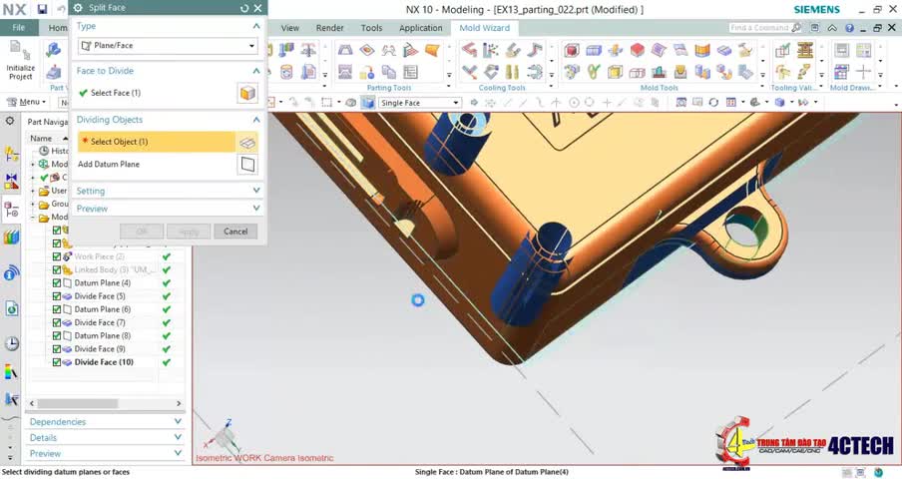The height and width of the screenshot is (479, 902).
Task: Switch to the Render tab
Action: (x=329, y=28)
